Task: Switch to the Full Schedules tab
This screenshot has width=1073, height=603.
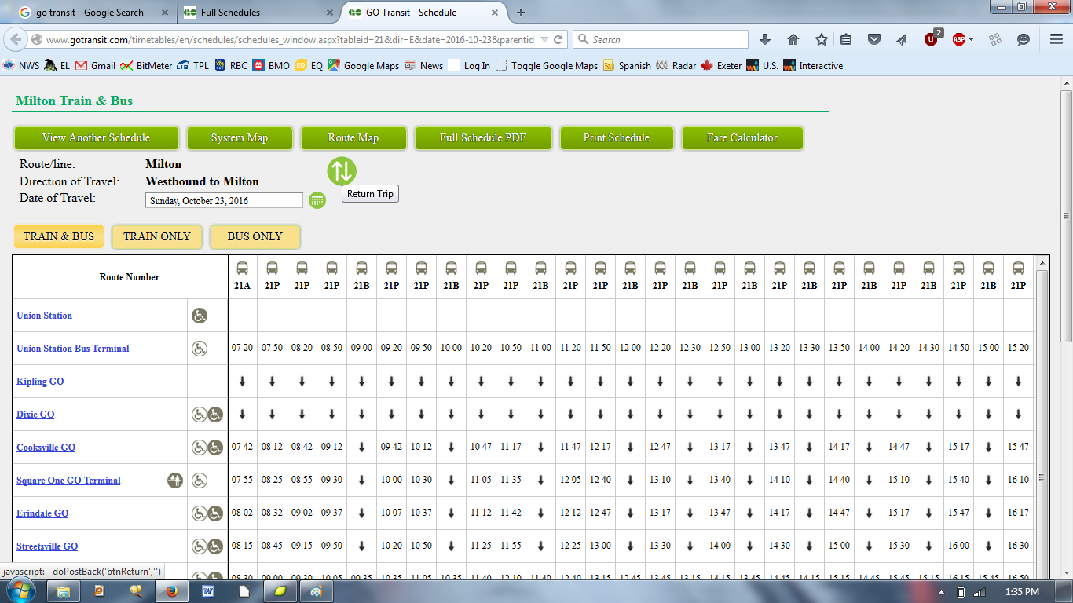Action: pos(259,13)
